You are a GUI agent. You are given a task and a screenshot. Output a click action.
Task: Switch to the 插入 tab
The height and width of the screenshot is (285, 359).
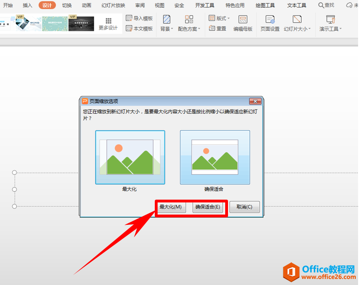coord(28,5)
